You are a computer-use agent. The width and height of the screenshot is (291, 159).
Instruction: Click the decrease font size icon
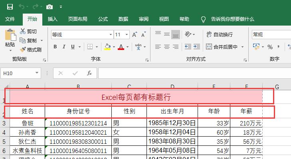(143, 34)
